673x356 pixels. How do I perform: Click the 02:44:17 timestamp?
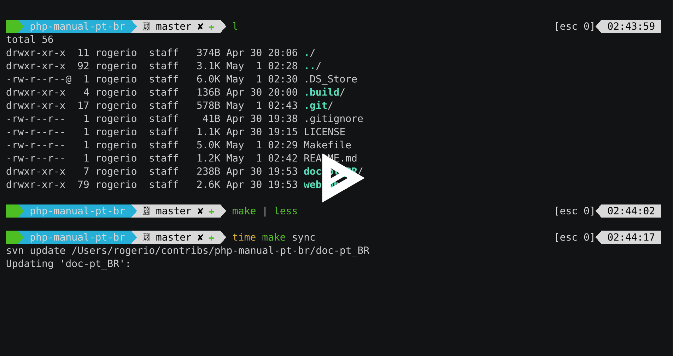tap(631, 237)
